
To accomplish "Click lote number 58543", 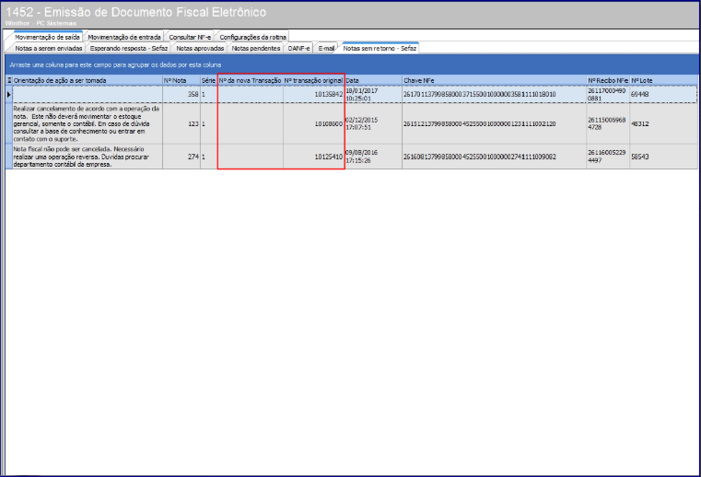I will [663, 157].
